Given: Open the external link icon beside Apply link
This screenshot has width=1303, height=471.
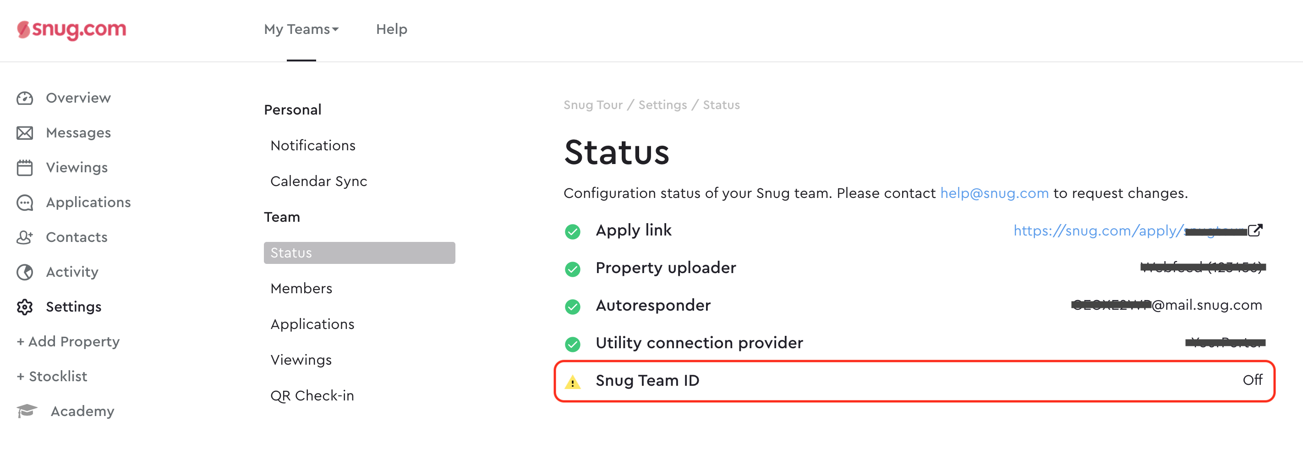Looking at the screenshot, I should (x=1255, y=230).
